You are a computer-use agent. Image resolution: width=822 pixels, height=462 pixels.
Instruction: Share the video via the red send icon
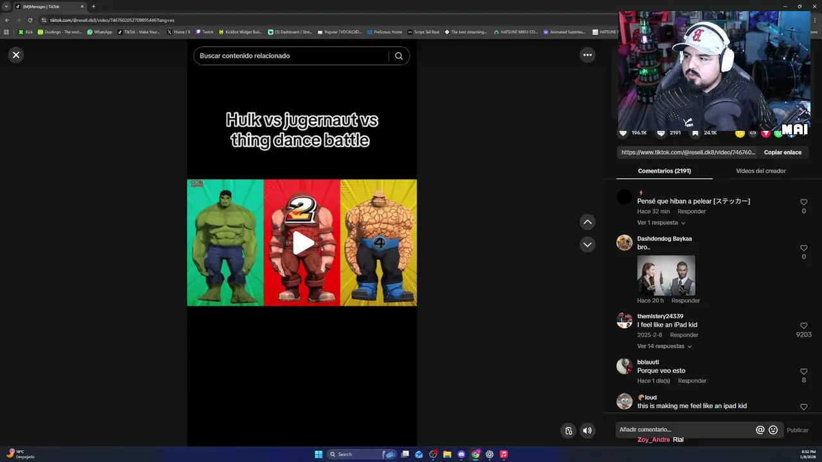pyautogui.click(x=765, y=133)
